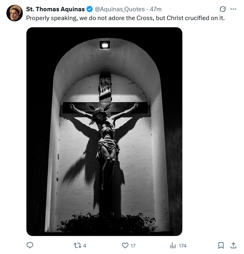Click the blue verified badge

click(90, 9)
